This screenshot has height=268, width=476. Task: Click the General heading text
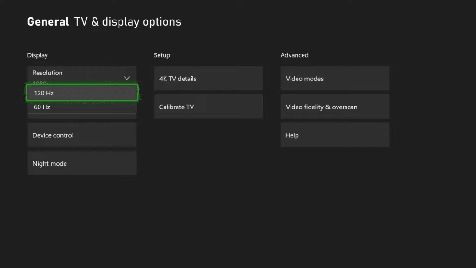(x=48, y=21)
